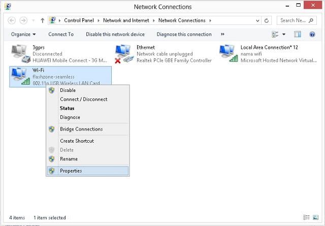The width and height of the screenshot is (325, 226).
Task: Expand arrow before Control Panel breadcrumb
Action: [x=60, y=20]
